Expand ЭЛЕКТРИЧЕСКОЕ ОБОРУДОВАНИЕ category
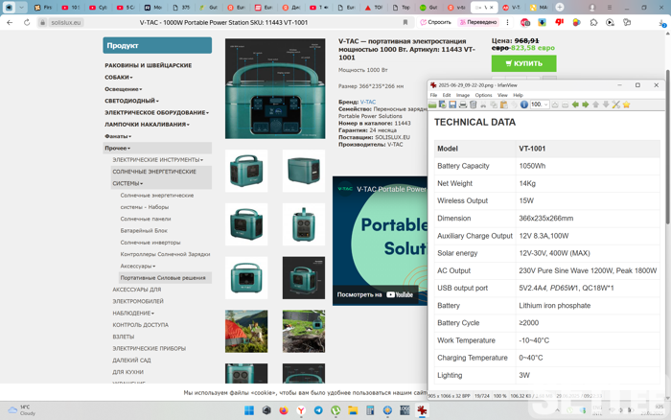671x420 pixels. 156,112
